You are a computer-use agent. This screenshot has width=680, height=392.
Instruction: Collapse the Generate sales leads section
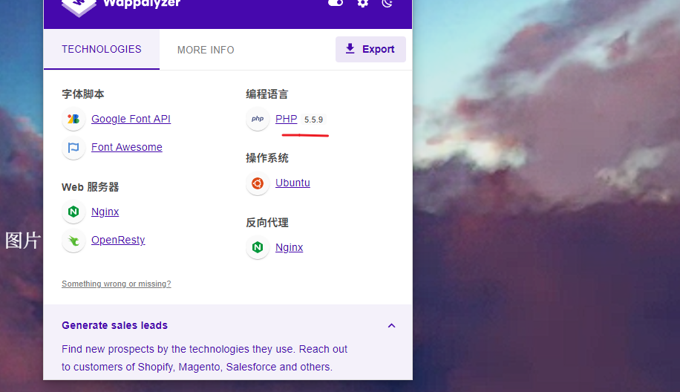click(392, 326)
